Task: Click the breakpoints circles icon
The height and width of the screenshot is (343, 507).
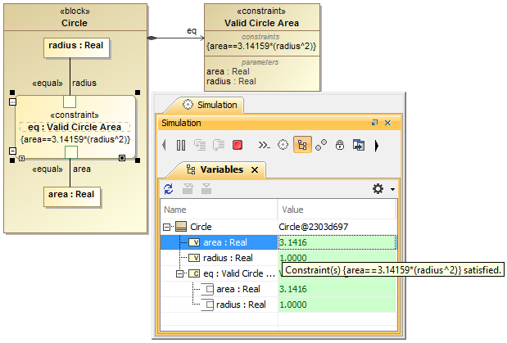Action: [321, 145]
